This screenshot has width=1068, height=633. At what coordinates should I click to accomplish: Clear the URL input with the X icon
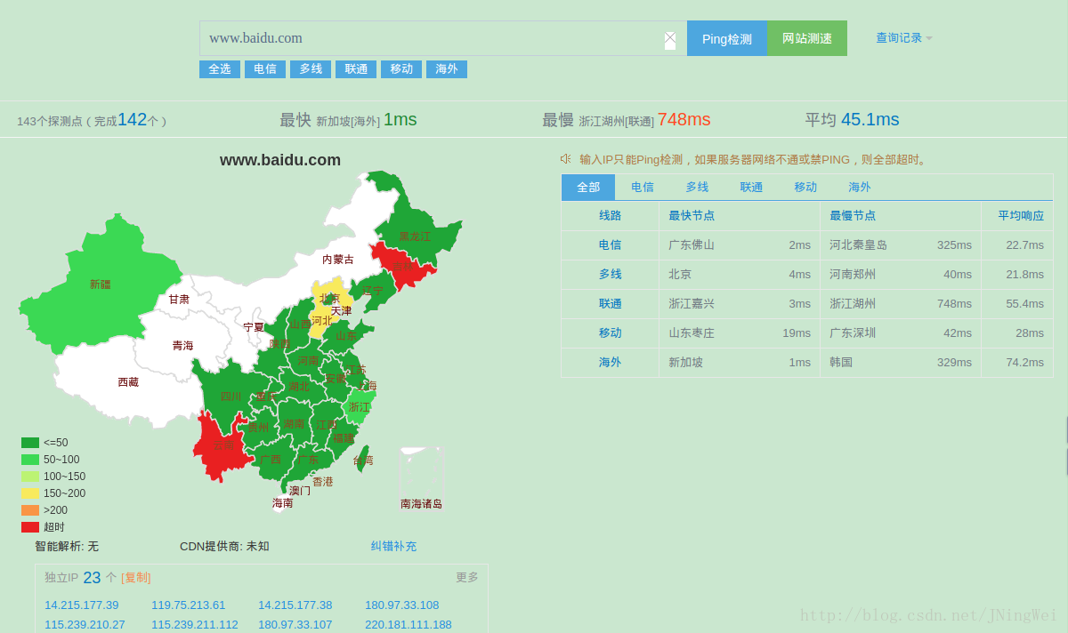pos(670,39)
